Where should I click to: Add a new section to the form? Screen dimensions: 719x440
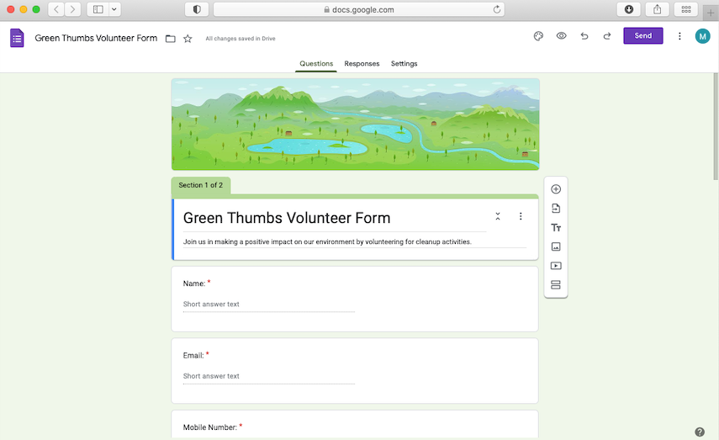point(556,285)
